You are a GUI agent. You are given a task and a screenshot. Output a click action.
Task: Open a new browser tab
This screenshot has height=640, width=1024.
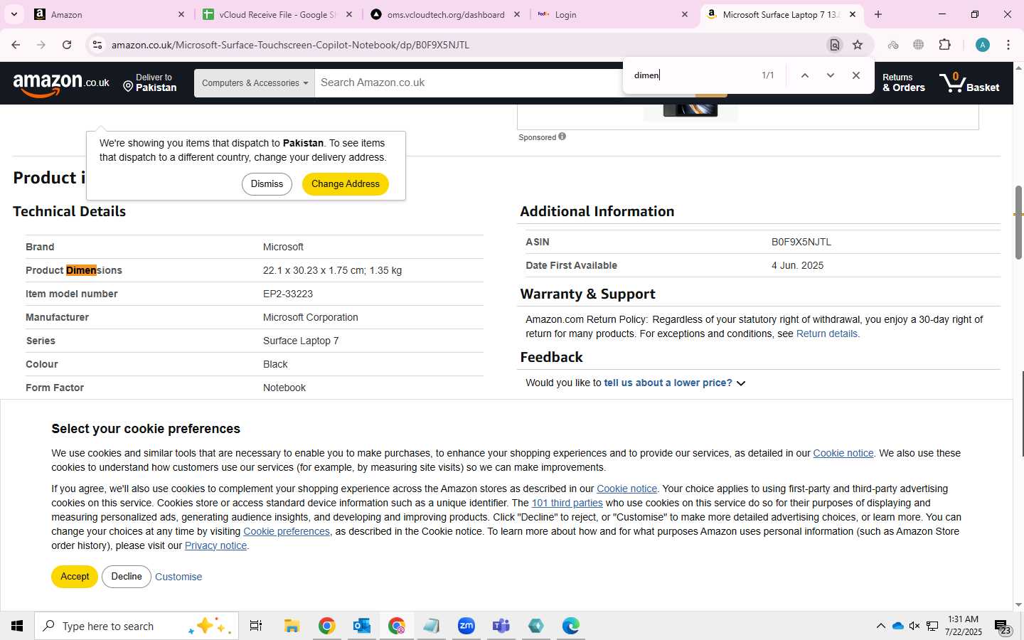pos(878,14)
